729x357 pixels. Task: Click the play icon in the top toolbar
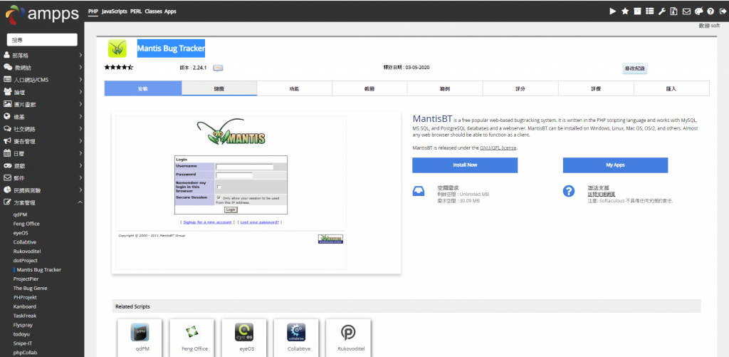pos(613,11)
